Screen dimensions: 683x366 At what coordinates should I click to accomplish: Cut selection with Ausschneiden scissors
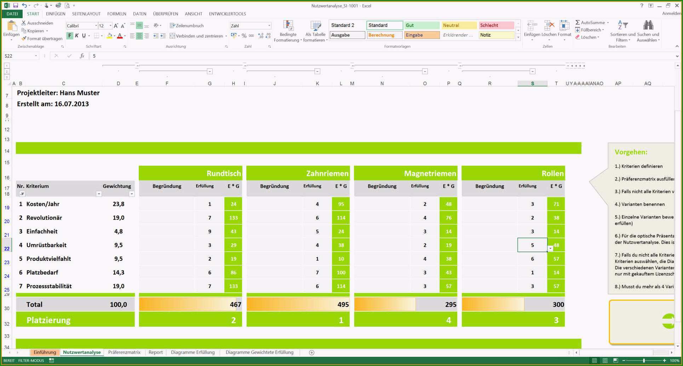tap(37, 23)
